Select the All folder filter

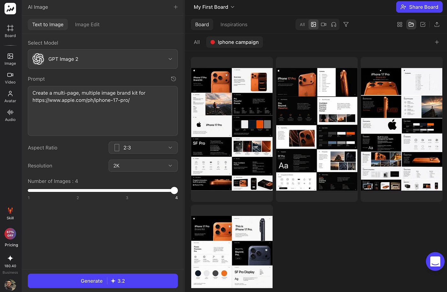[x=197, y=42]
